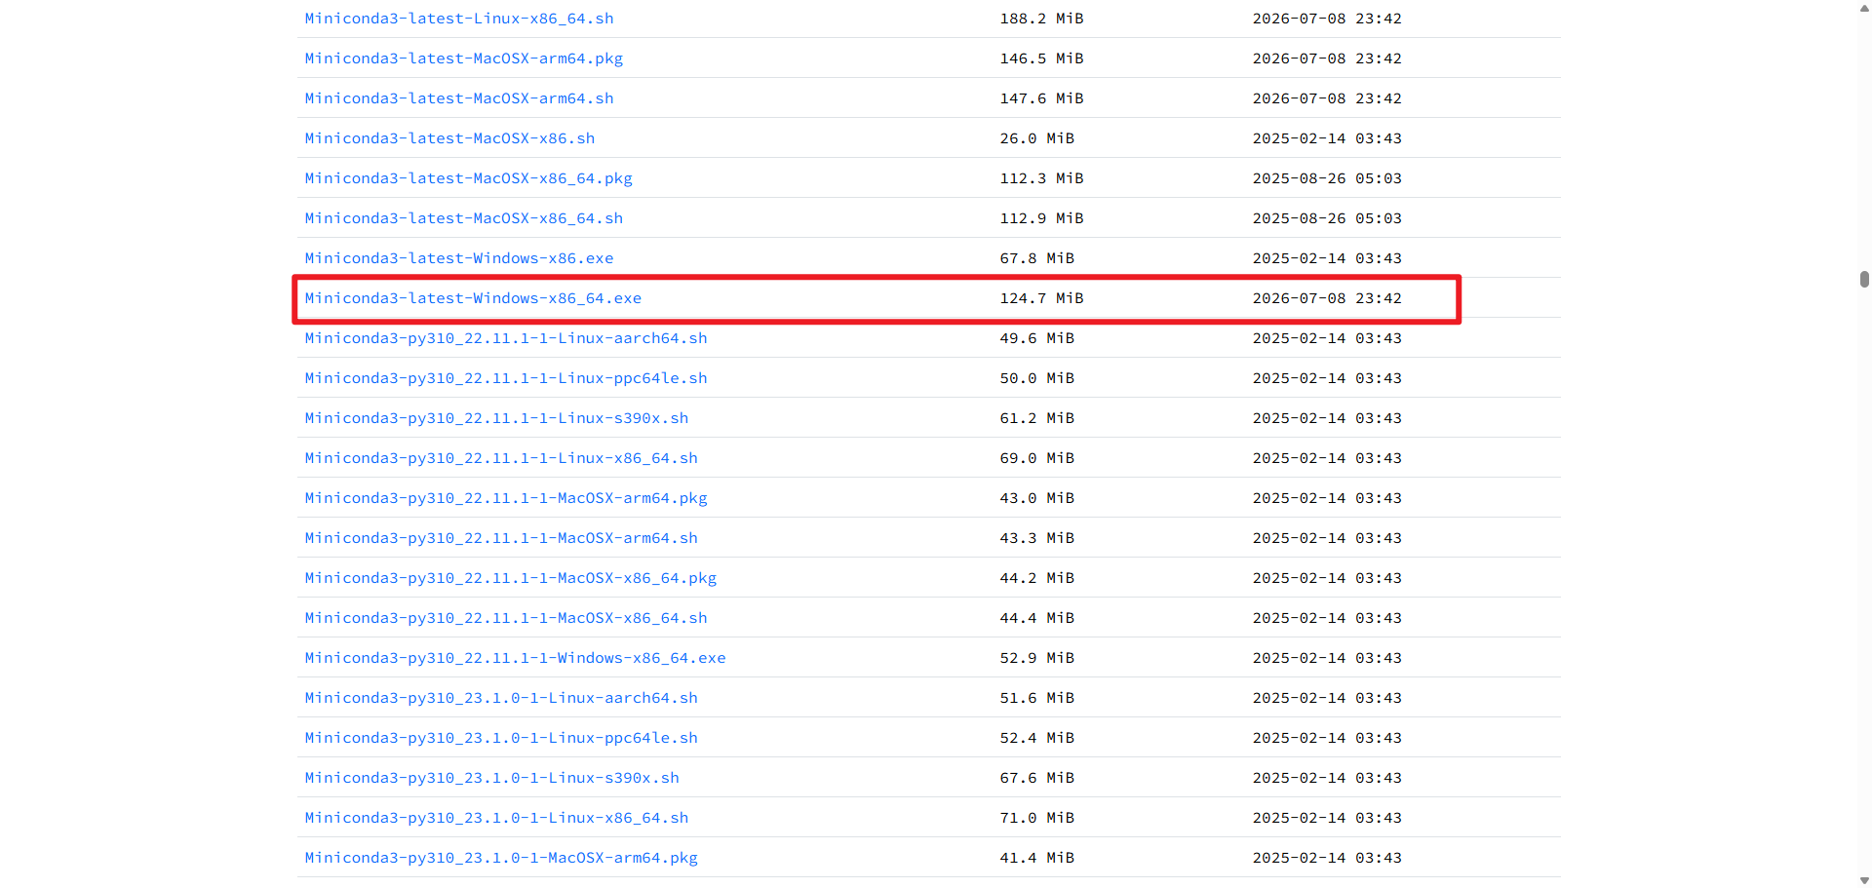Select date of latest Linux-x86_64.sh row
The image size is (1872, 888).
[1327, 19]
